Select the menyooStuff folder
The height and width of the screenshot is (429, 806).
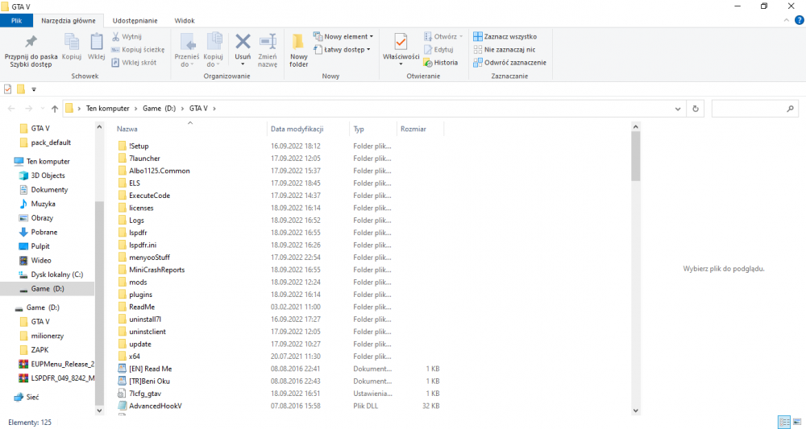pyautogui.click(x=143, y=258)
